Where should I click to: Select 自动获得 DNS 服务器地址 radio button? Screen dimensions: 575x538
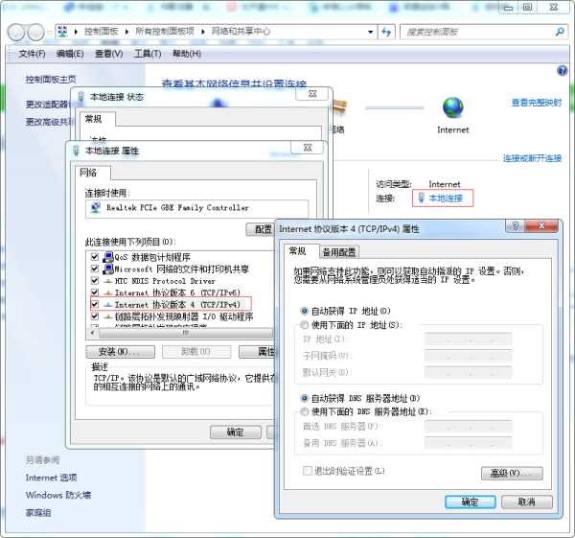[304, 398]
